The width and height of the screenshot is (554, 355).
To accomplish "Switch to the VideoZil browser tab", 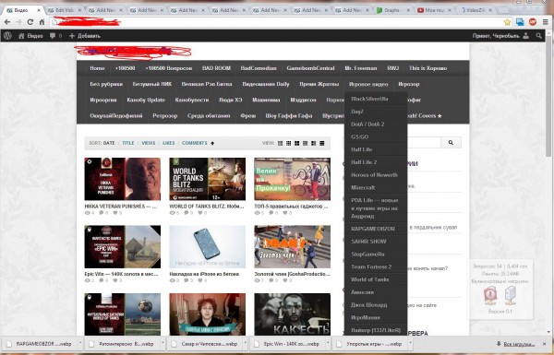I will pos(476,10).
